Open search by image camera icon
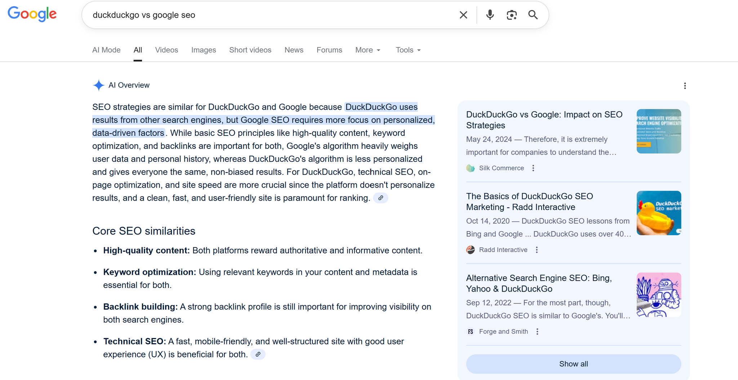 tap(511, 15)
